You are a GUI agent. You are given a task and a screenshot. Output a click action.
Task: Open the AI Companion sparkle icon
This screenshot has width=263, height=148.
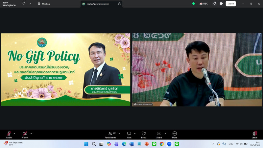[x=214, y=4]
